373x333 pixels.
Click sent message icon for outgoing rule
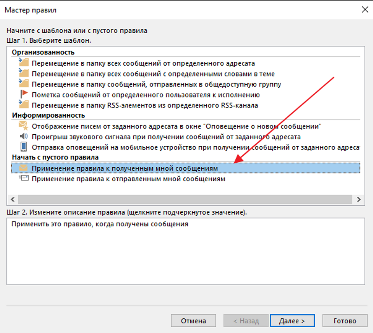24,179
